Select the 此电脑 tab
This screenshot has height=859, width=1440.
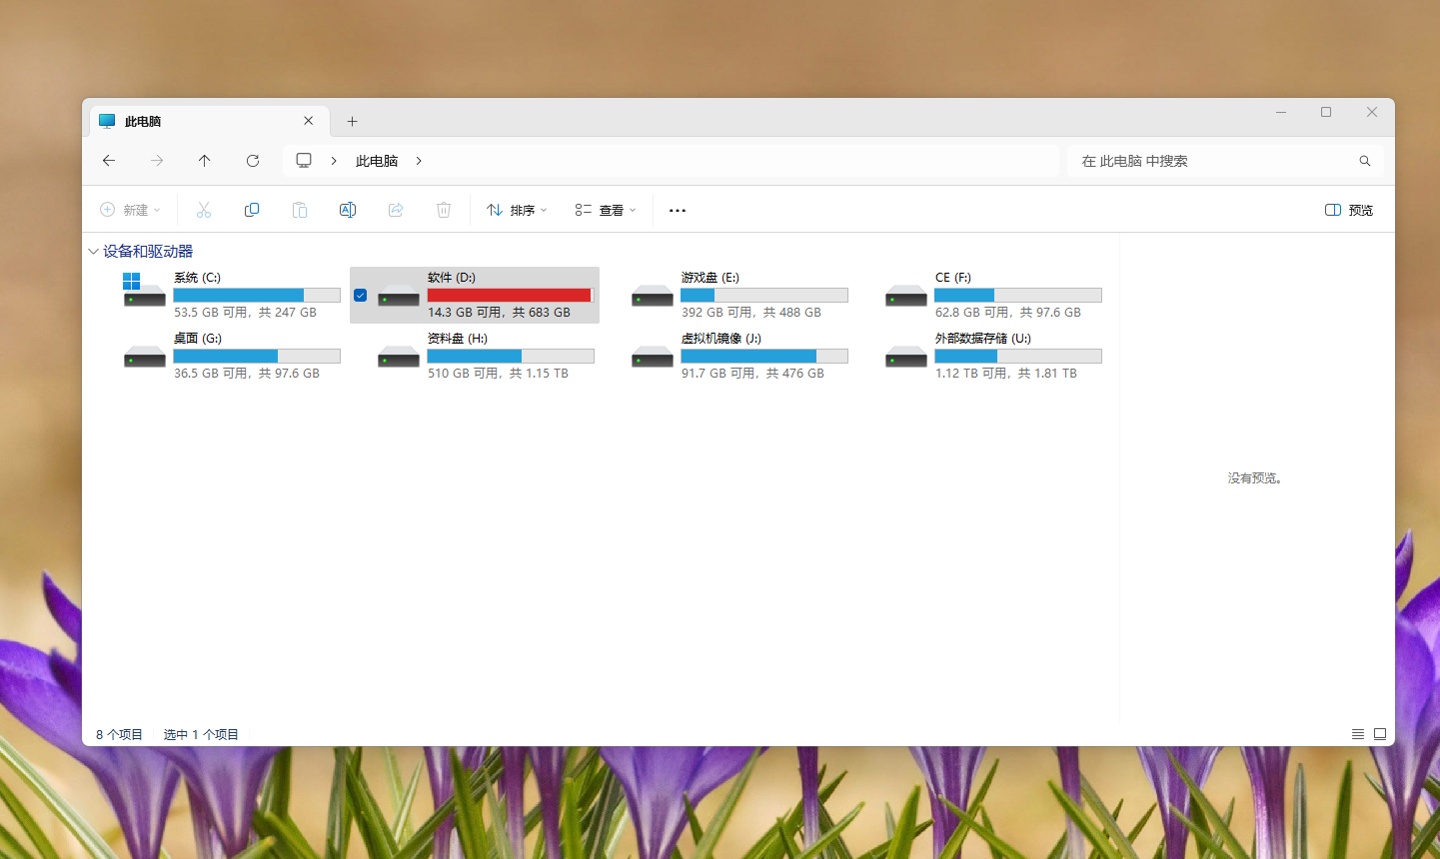[x=200, y=121]
